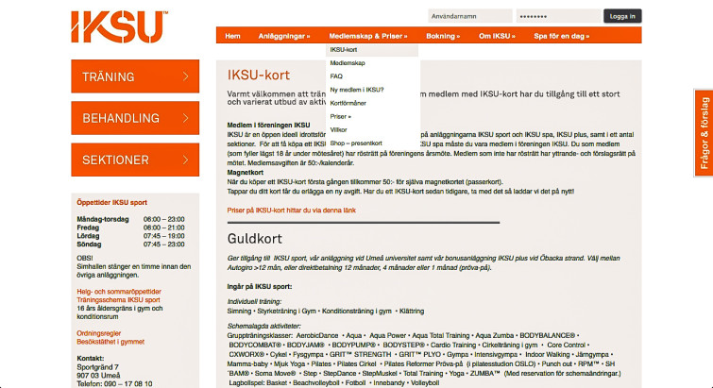The width and height of the screenshot is (713, 388).
Task: Click the Schemalagda aktiviteter: label
Action: 263,327
